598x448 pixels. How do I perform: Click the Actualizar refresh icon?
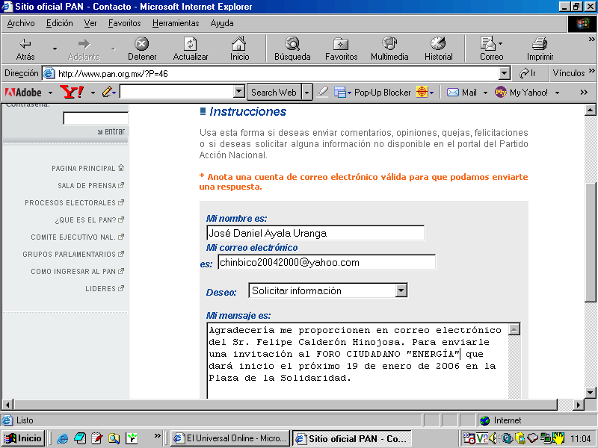tap(191, 44)
